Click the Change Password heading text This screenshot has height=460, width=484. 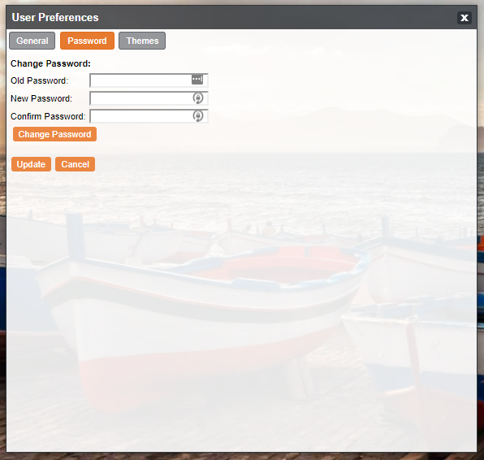[50, 63]
